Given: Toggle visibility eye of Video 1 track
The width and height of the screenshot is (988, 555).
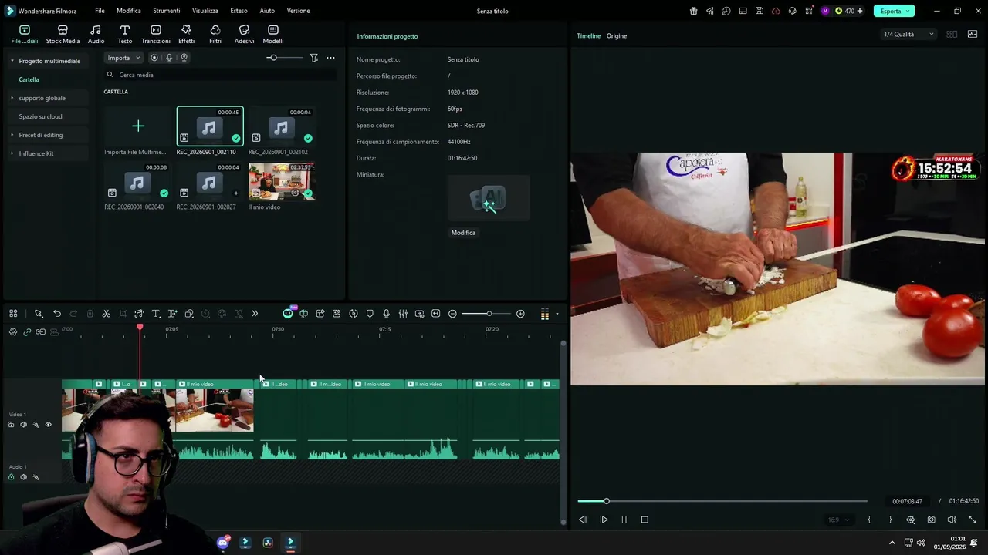Looking at the screenshot, I should pos(48,425).
